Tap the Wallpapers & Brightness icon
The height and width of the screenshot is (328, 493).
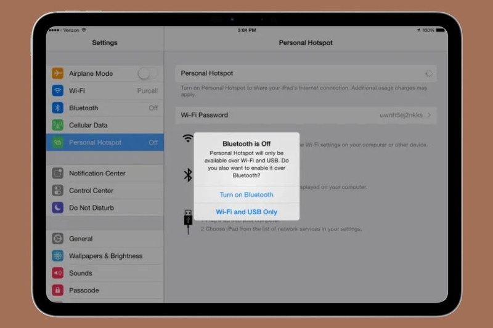click(57, 256)
